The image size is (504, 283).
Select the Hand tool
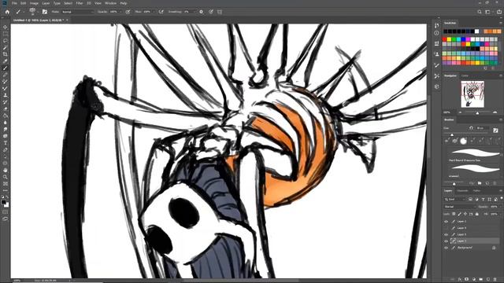(6, 170)
